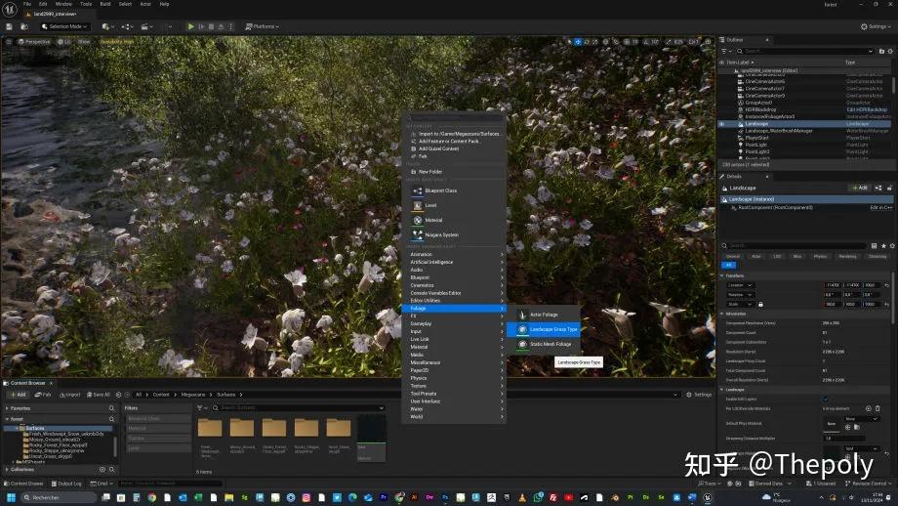This screenshot has width=898, height=506.
Task: Open the viewport Show options
Action: pyautogui.click(x=84, y=42)
